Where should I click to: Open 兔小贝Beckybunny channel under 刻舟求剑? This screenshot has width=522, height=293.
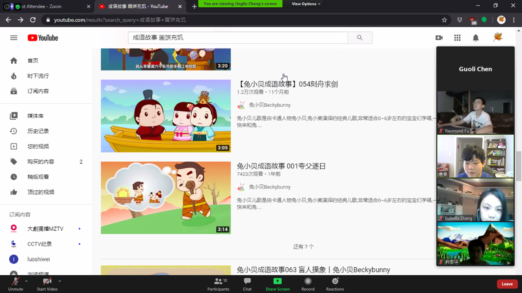click(x=270, y=105)
